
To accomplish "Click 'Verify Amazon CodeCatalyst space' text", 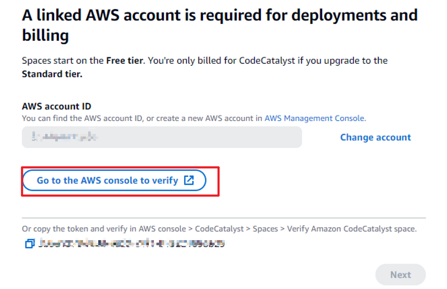I will pos(351,229).
